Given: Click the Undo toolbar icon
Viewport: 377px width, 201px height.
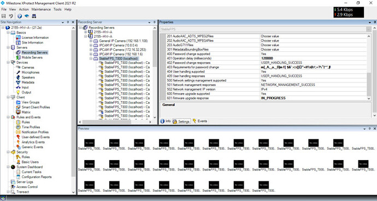Looking at the screenshot, I should [11, 16].
